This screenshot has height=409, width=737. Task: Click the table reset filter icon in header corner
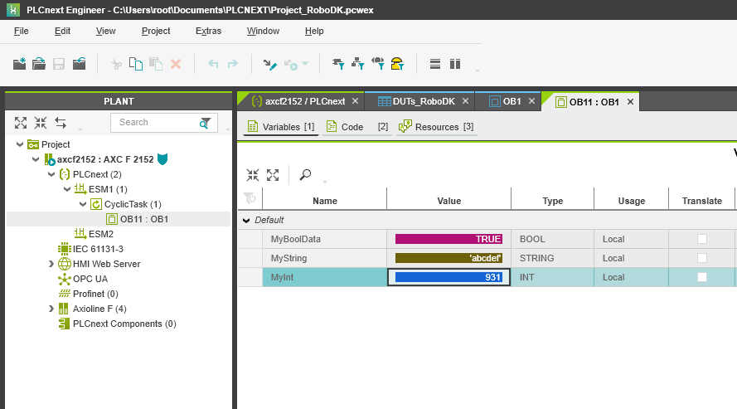250,198
